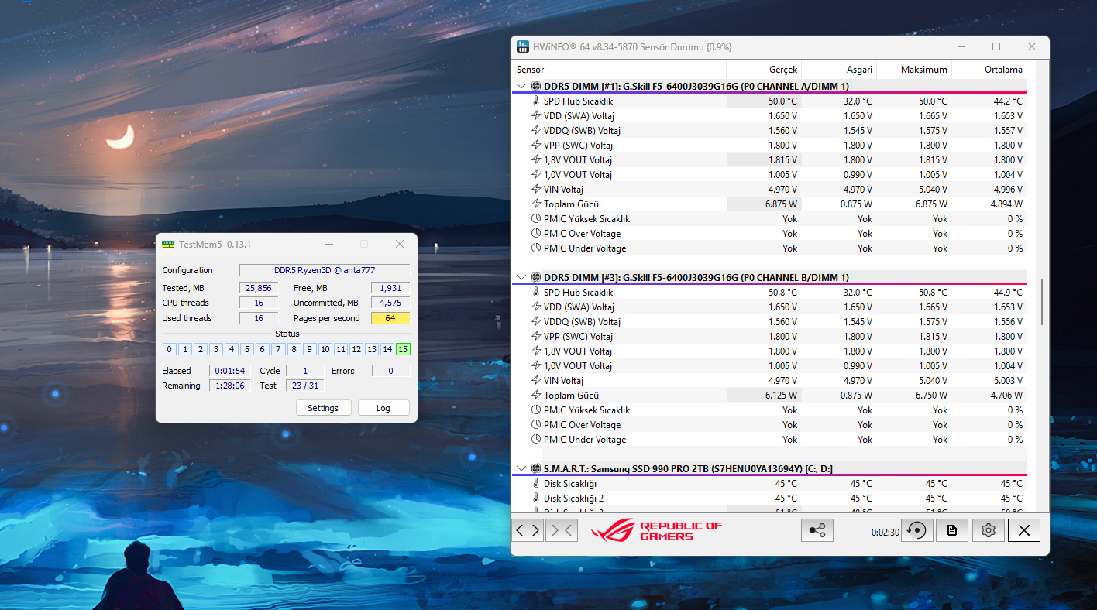Screen dimensions: 1097x610
Task: Close sensors using bottom X button in HWiNFO
Action: click(1024, 530)
